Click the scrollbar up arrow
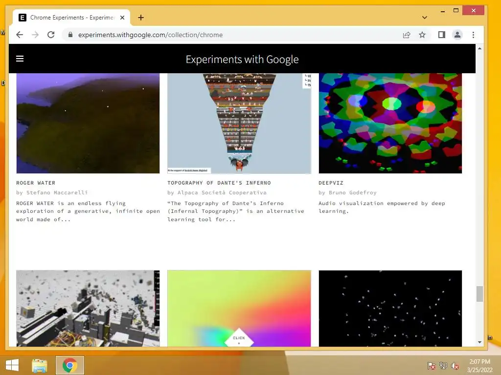501x375 pixels. pos(479,48)
